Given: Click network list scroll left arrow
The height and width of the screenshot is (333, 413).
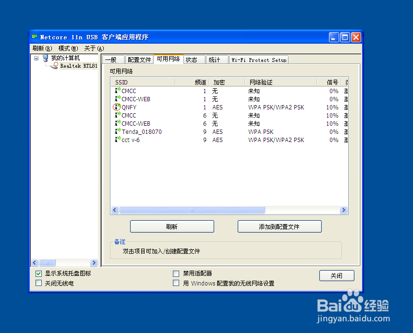Looking at the screenshot, I should point(115,210).
